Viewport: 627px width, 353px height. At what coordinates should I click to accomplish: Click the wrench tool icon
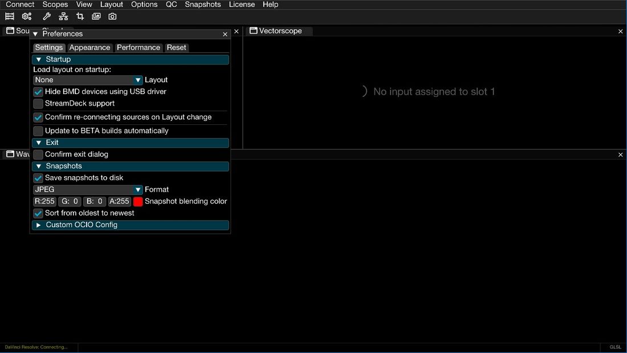click(x=47, y=17)
